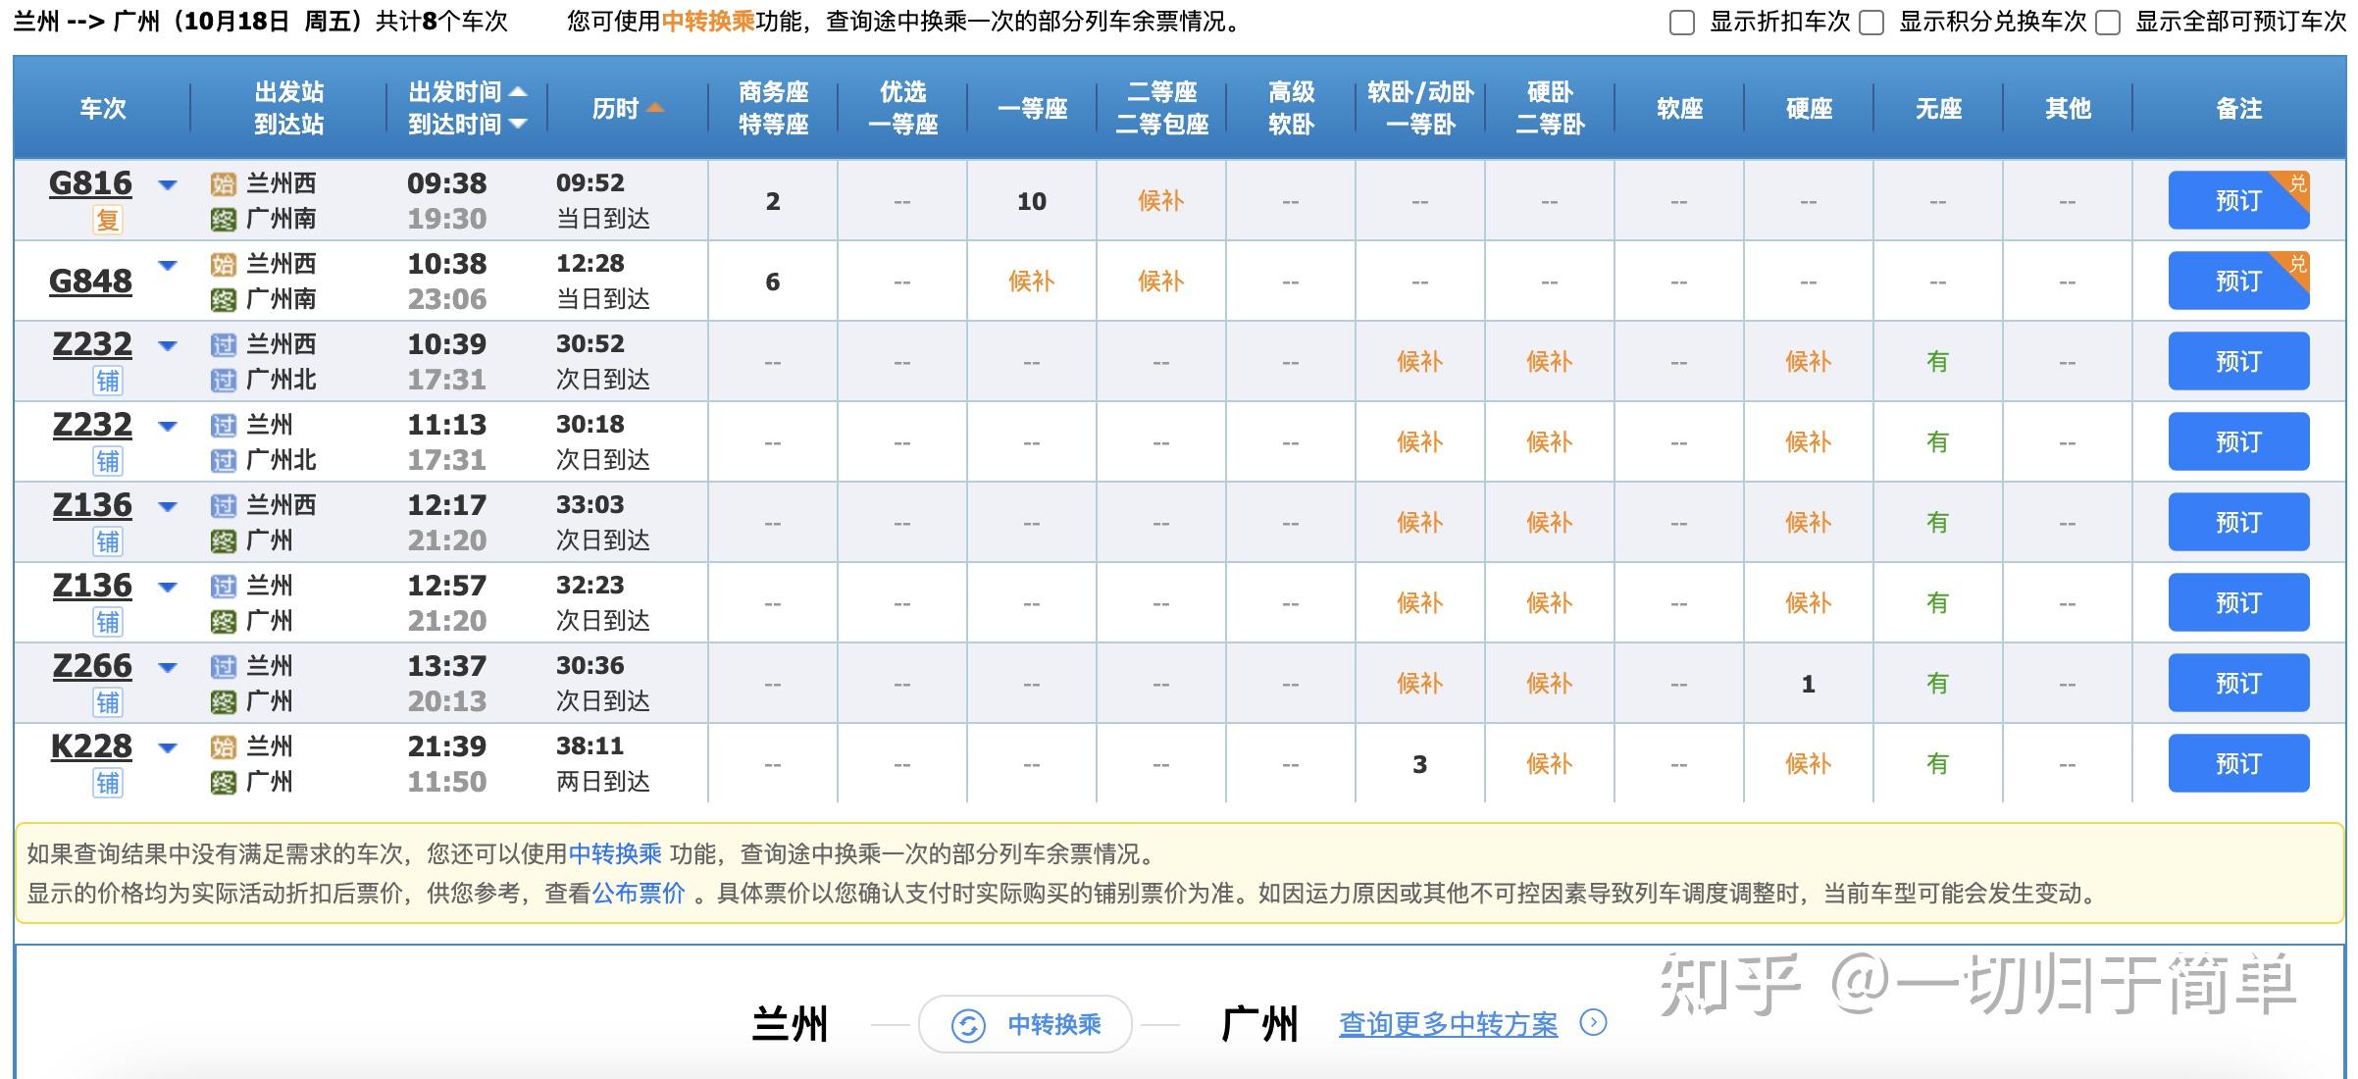2358x1079 pixels.
Task: Click 复 badge under G816
Action: point(108,220)
